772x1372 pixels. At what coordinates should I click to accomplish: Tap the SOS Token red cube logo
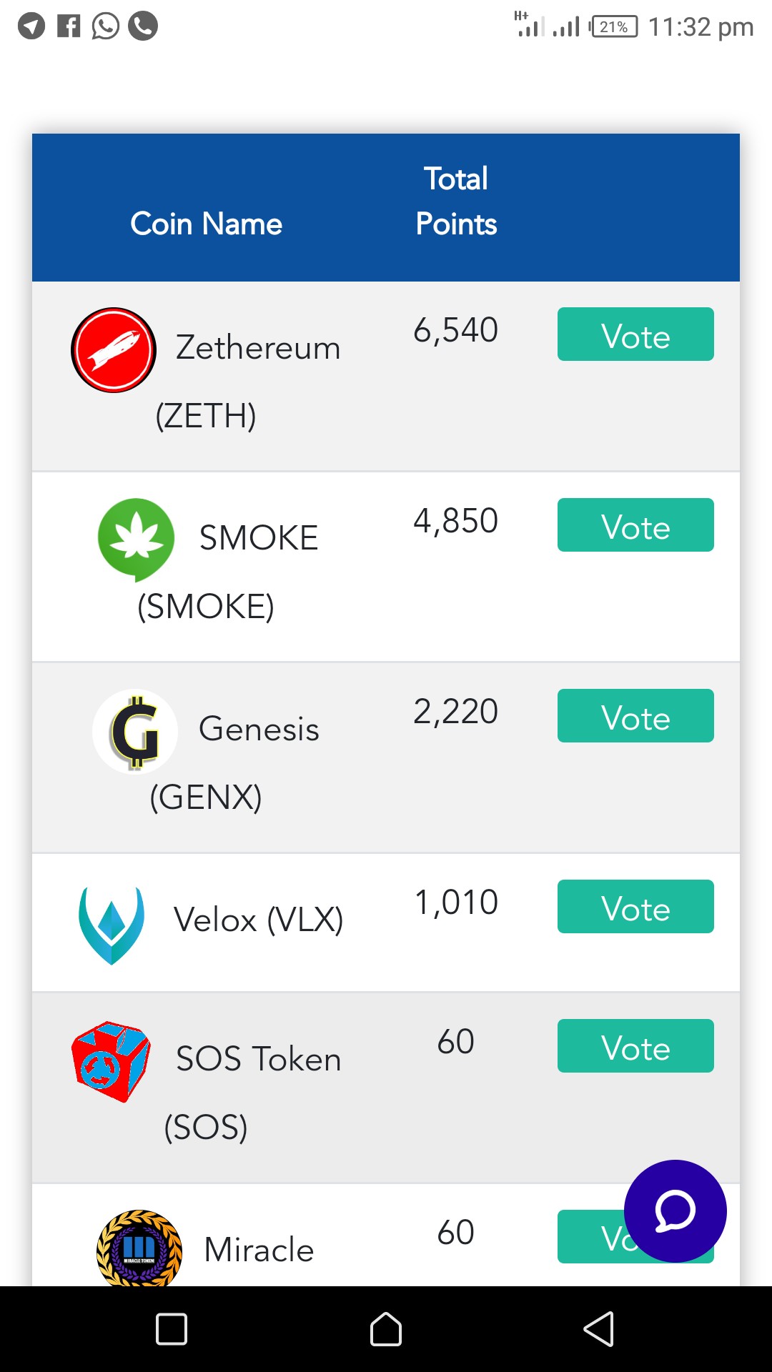pyautogui.click(x=111, y=1061)
